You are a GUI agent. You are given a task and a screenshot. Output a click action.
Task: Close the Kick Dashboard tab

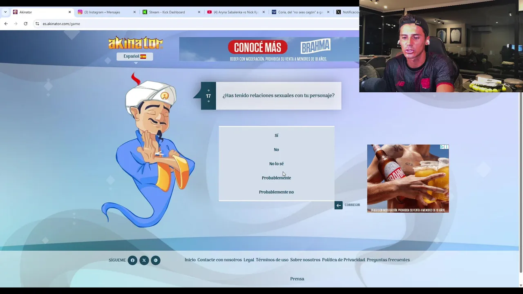pyautogui.click(x=199, y=12)
